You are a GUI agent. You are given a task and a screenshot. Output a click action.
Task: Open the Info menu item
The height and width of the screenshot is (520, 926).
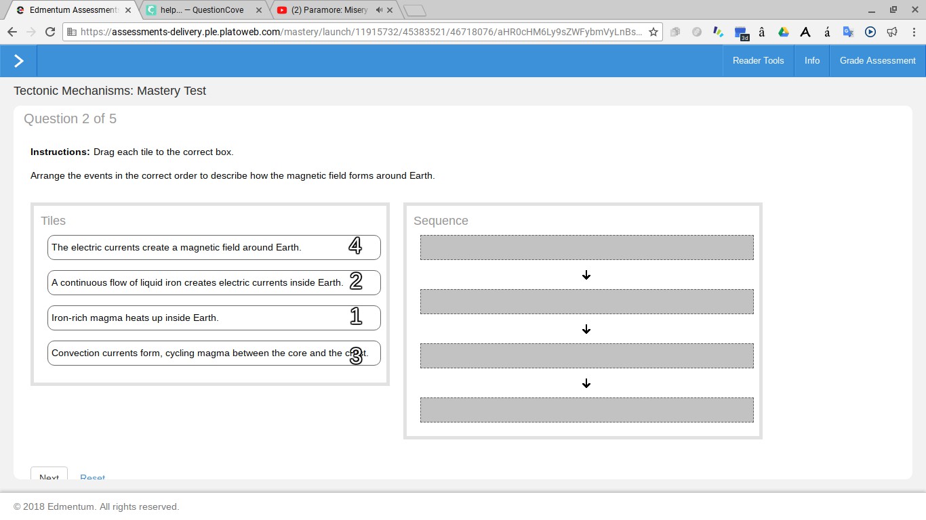811,61
